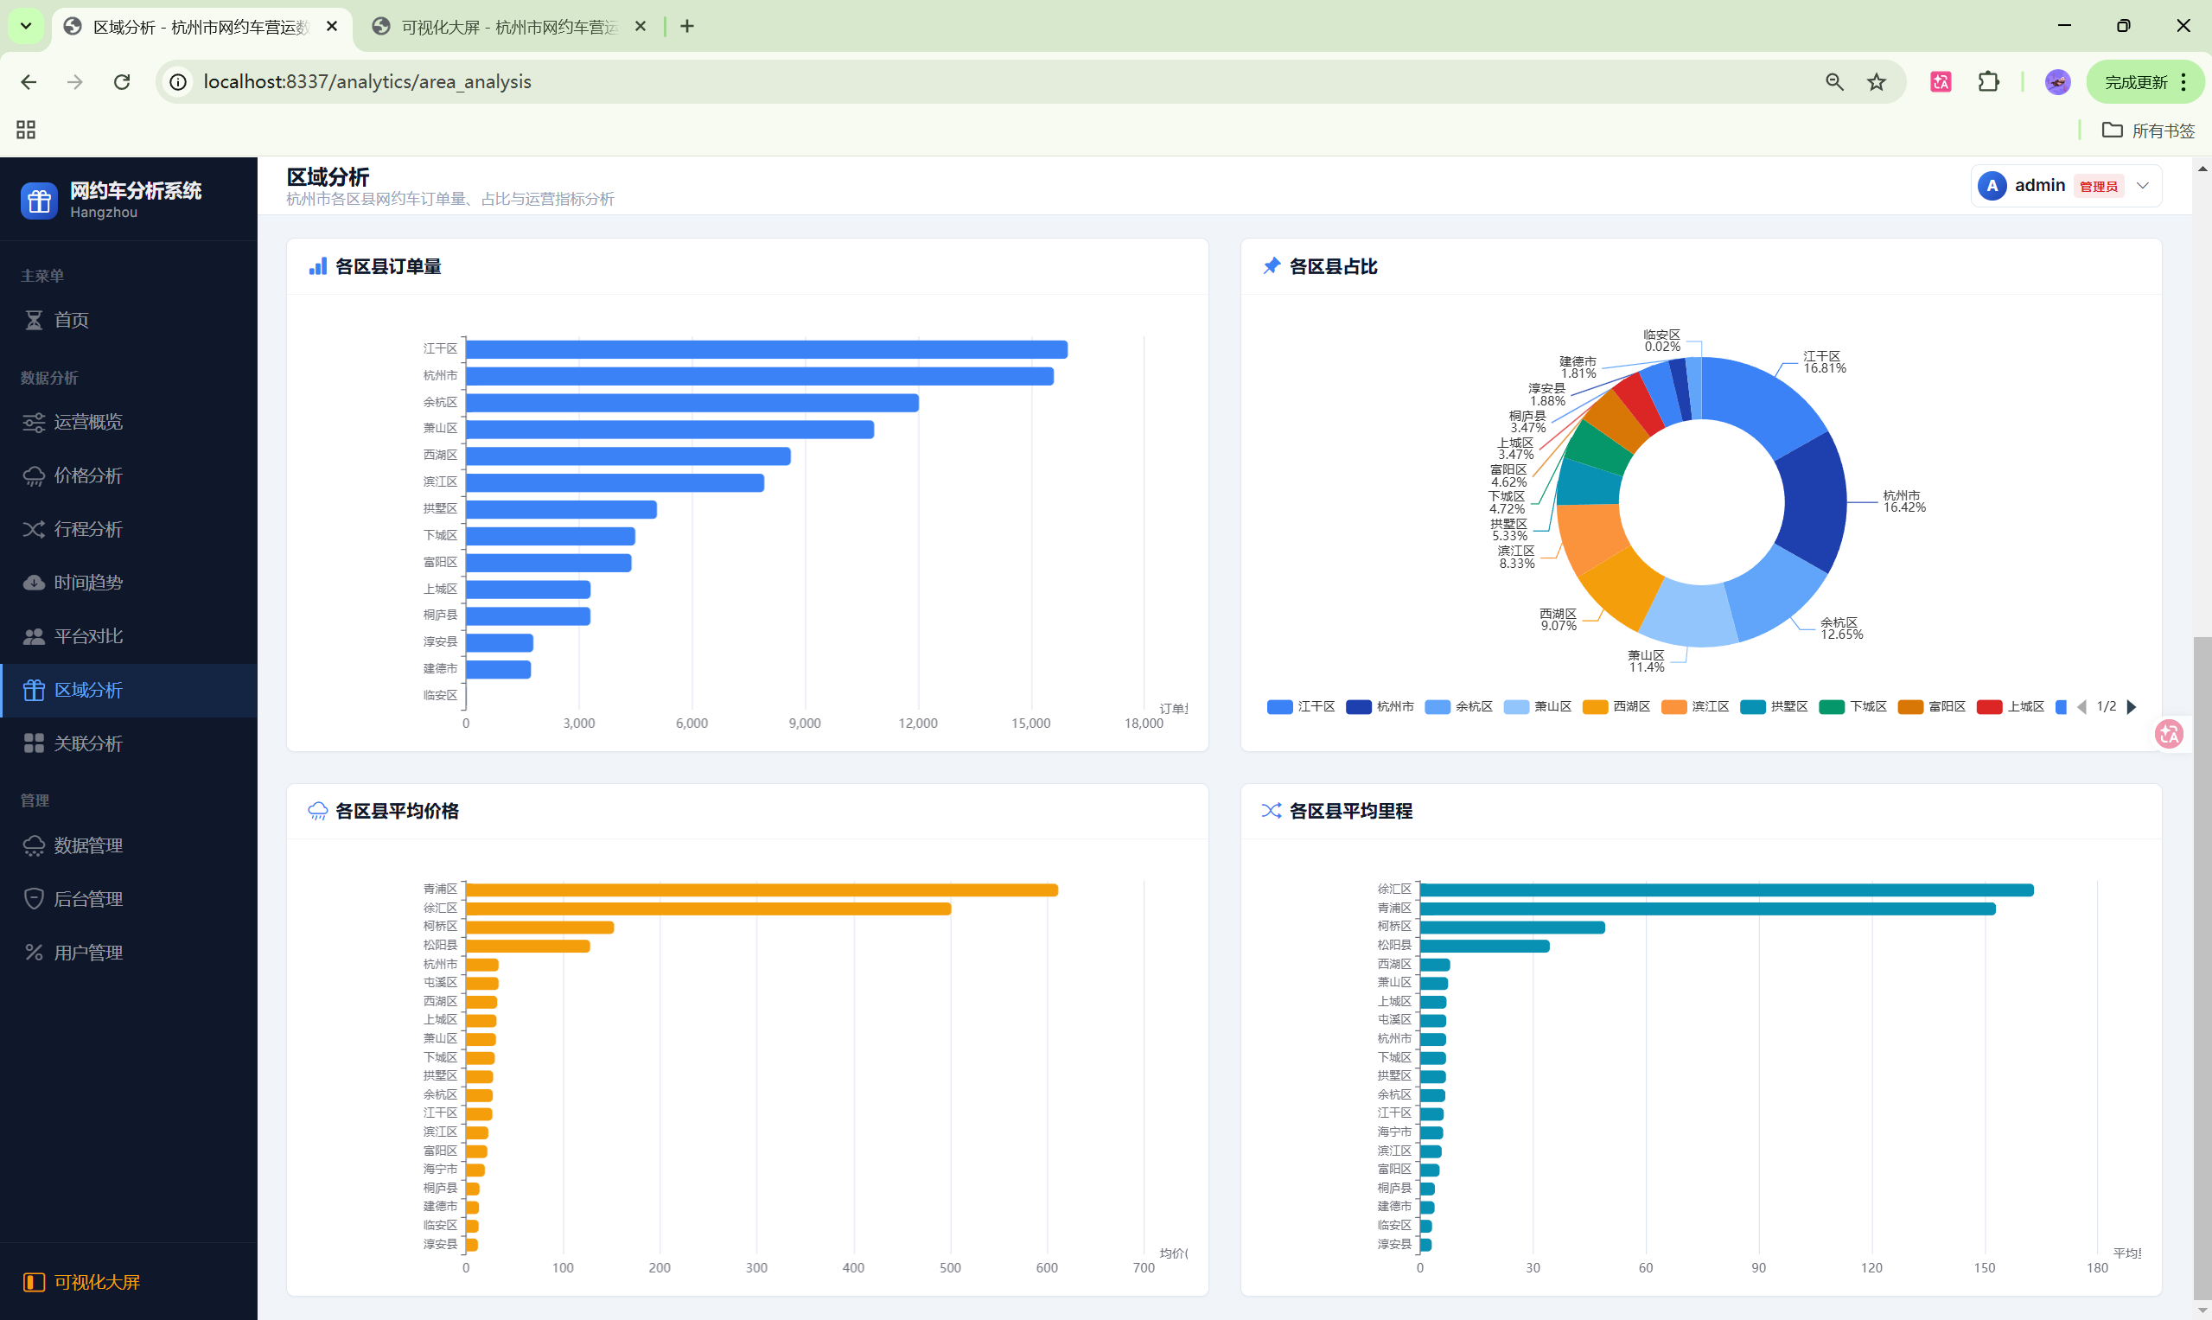Viewport: 2212px width, 1320px height.
Task: Click the 完成更新 button
Action: [x=2136, y=82]
